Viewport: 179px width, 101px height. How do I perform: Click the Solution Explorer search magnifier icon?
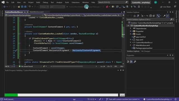click(171, 19)
